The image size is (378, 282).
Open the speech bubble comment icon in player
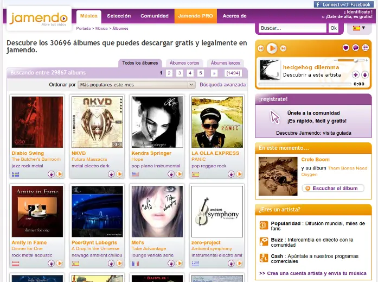(x=356, y=48)
